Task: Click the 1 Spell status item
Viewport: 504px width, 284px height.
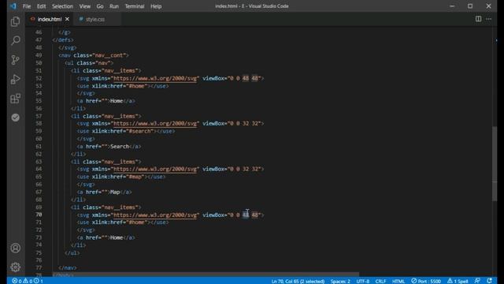Action: [x=458, y=281]
